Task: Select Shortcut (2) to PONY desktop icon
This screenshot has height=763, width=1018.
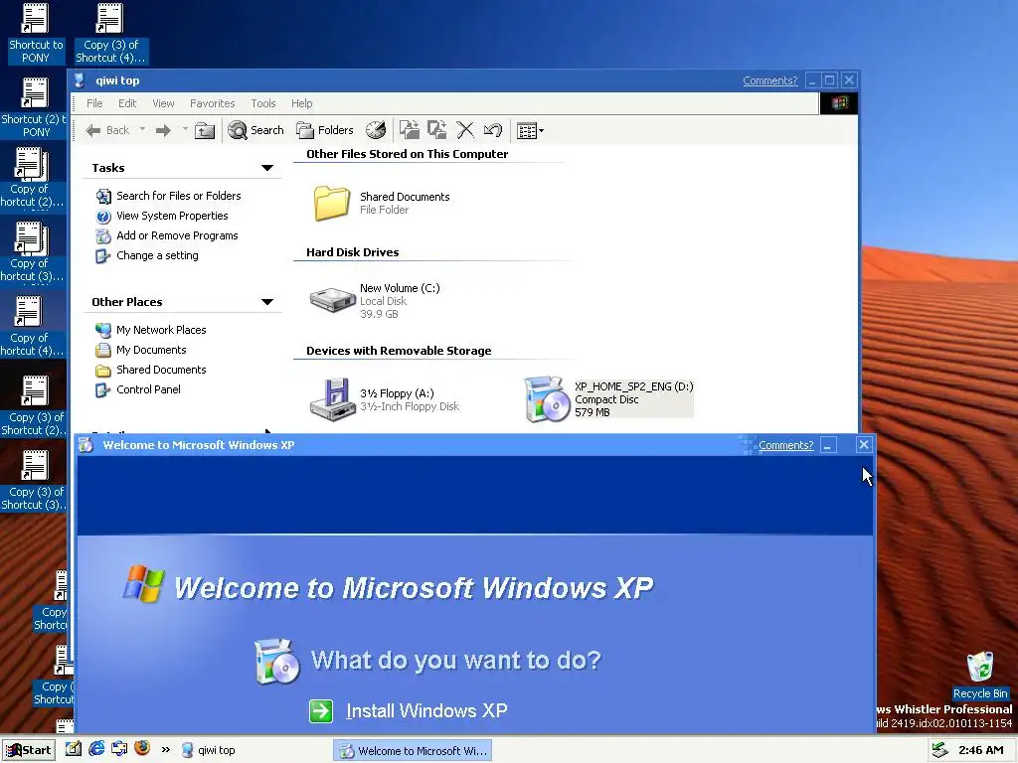Action: tap(34, 107)
